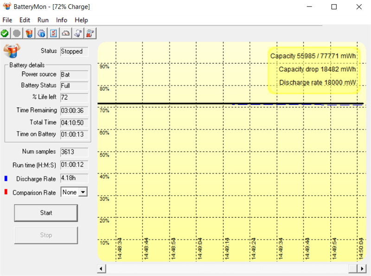Click inside the Num samples field
This screenshot has height=276, width=371.
pos(73,152)
